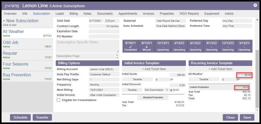Open the Auto Pay Profile dropdown

pyautogui.click(x=104, y=74)
